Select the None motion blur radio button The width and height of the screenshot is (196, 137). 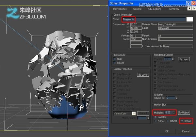[x=155, y=121]
